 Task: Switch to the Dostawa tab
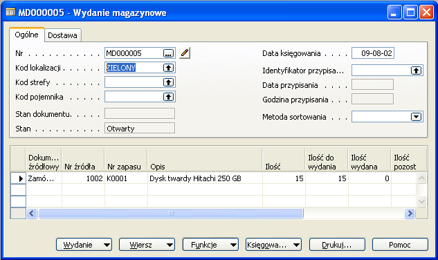coord(62,35)
